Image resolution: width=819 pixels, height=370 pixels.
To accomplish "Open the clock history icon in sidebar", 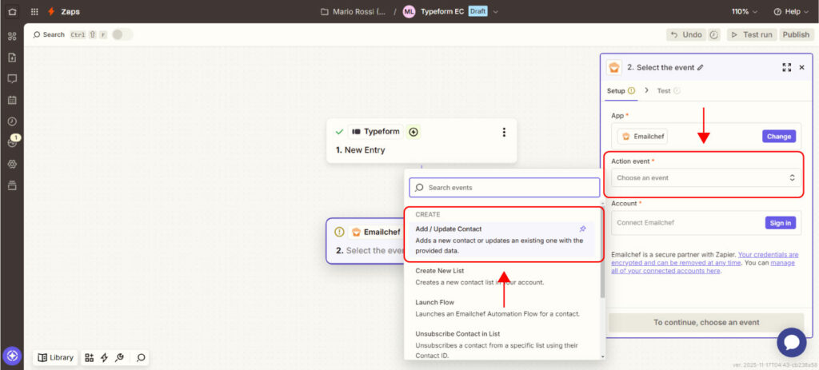I will pos(12,121).
